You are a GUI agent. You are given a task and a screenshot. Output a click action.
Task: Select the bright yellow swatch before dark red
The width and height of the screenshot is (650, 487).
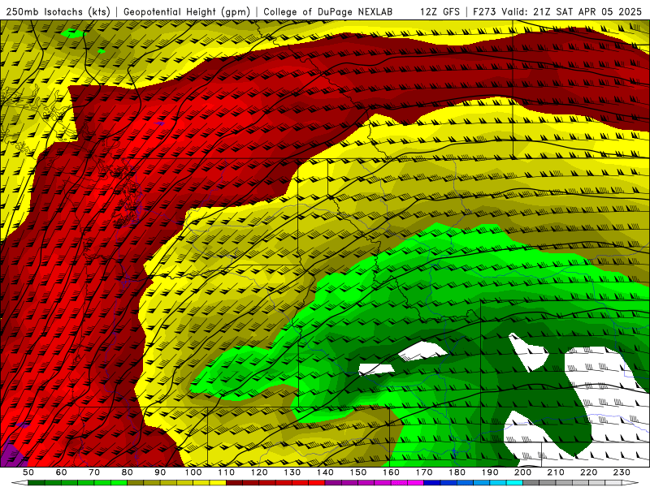click(218, 483)
